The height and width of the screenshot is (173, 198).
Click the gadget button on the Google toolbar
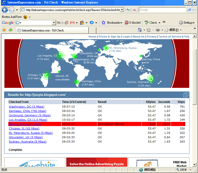point(82,23)
